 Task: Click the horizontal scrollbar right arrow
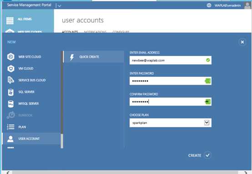(246, 172)
